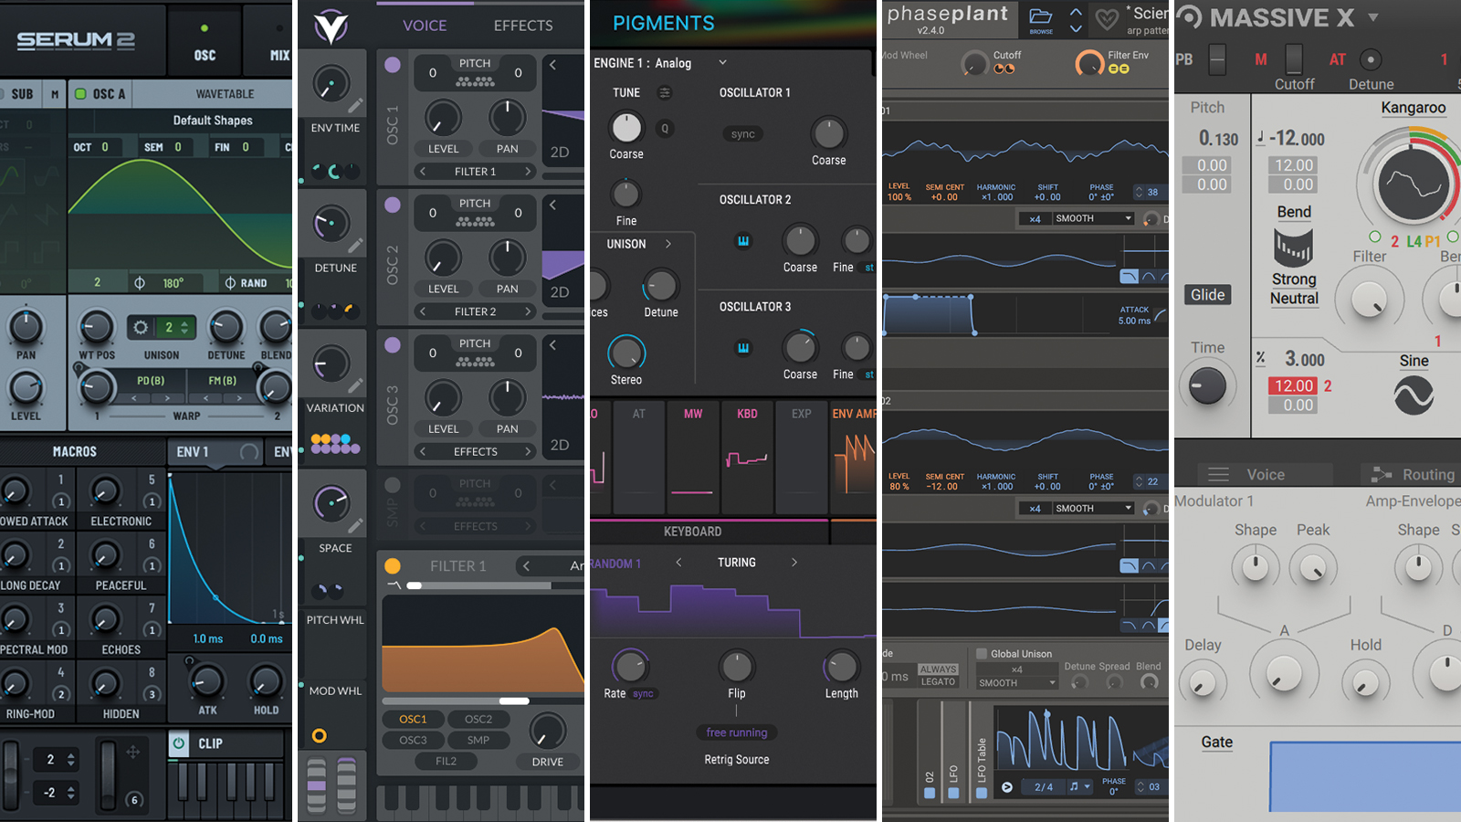Open Vital EFFECTS tab
The width and height of the screenshot is (1461, 822).
coord(523,26)
